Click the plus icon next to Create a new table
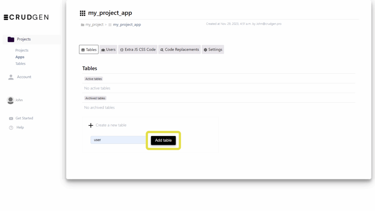 pos(91,125)
